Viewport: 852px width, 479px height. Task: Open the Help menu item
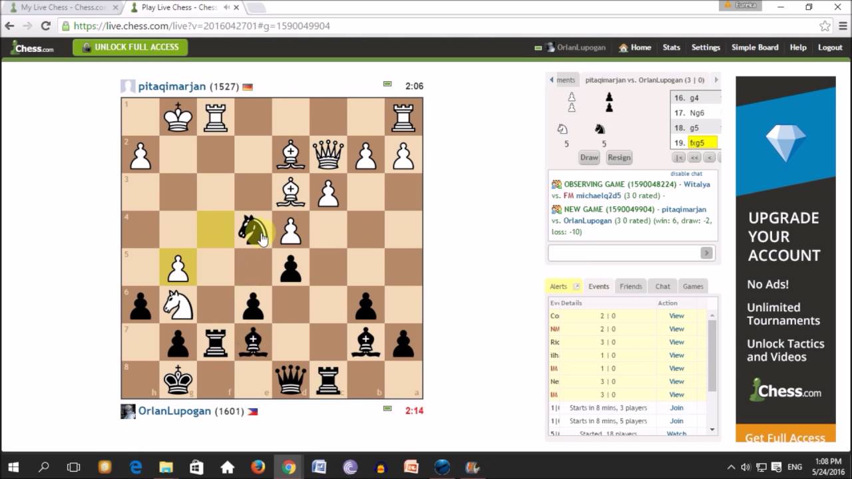coord(798,48)
